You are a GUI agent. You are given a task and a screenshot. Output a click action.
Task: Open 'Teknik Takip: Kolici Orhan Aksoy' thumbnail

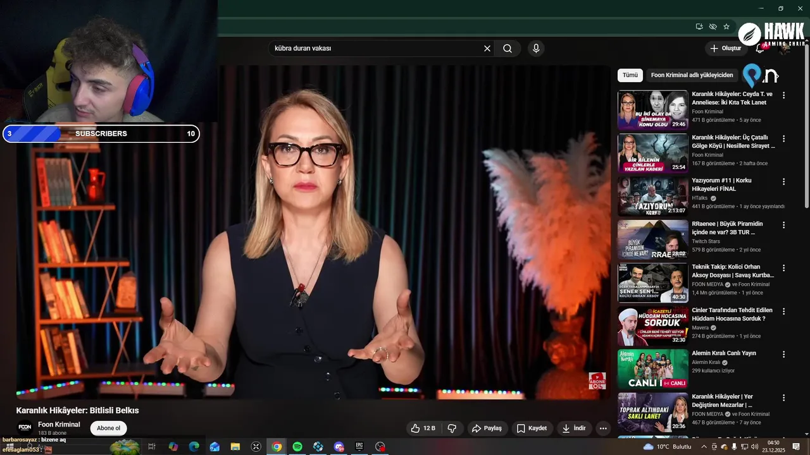tap(652, 282)
